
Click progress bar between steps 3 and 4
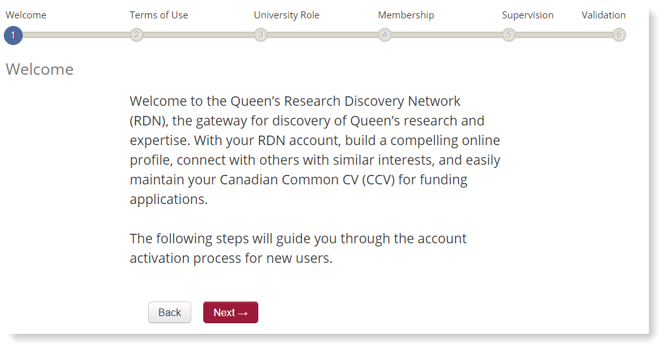click(323, 35)
